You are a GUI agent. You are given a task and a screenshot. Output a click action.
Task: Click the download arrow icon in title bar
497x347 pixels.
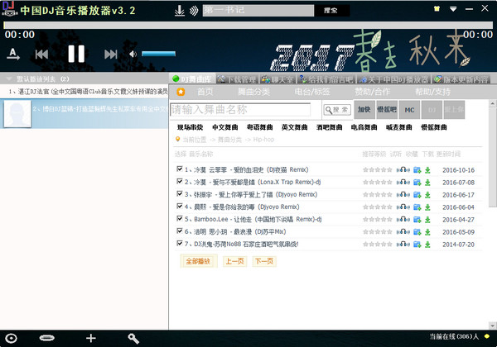pos(180,12)
